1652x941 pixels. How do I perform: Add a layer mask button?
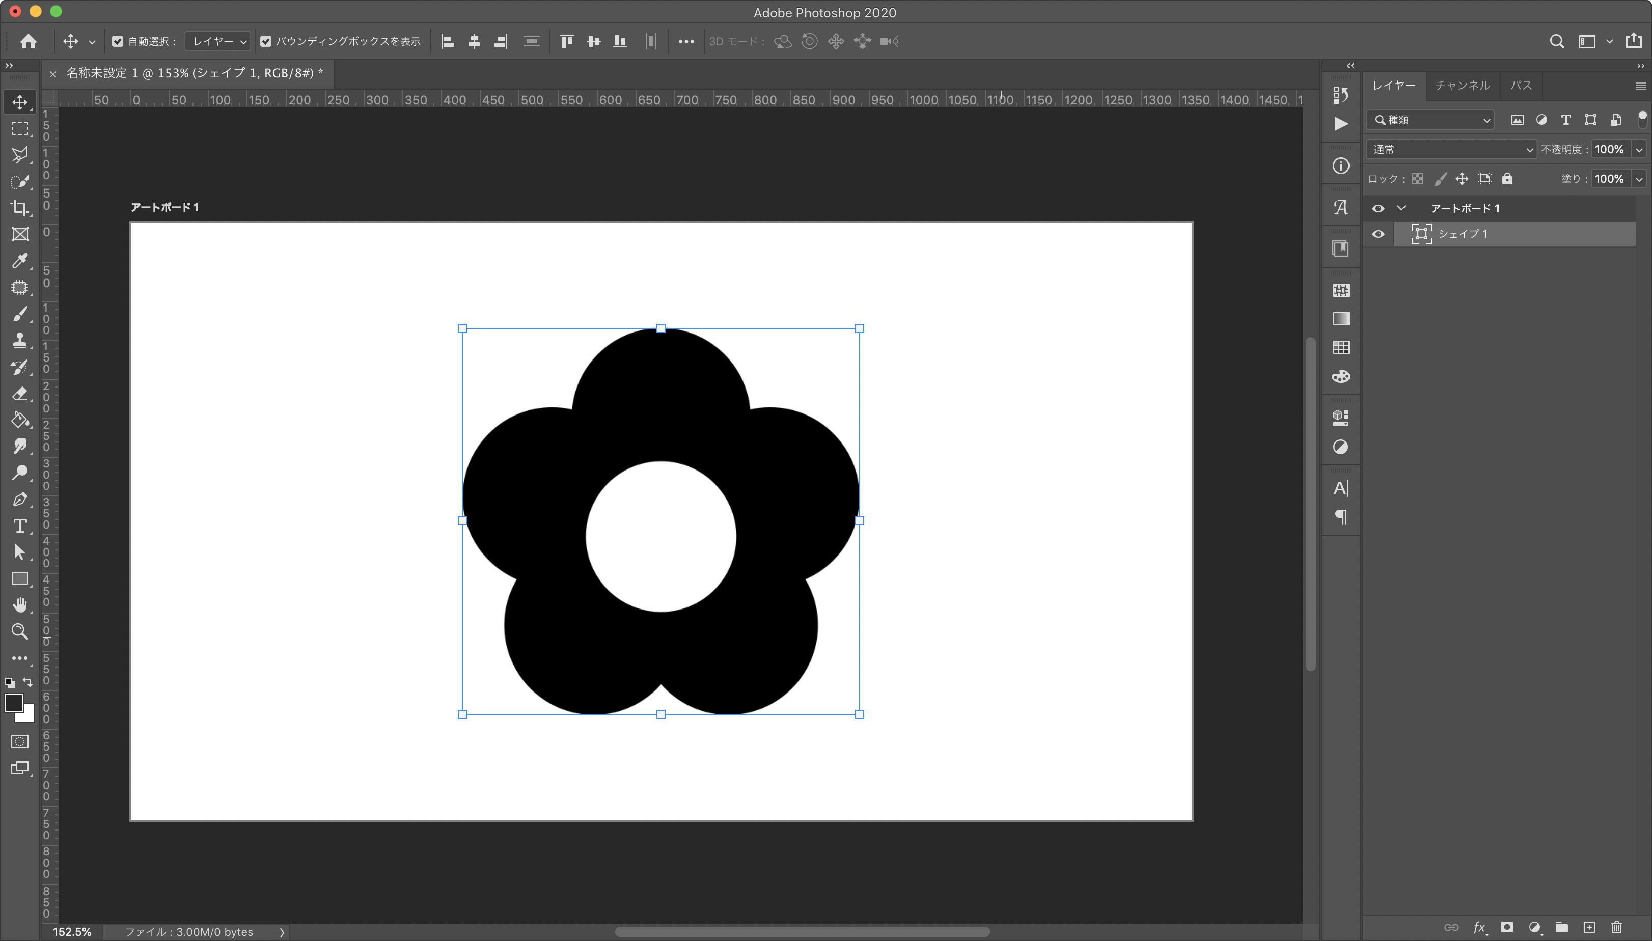tap(1506, 927)
